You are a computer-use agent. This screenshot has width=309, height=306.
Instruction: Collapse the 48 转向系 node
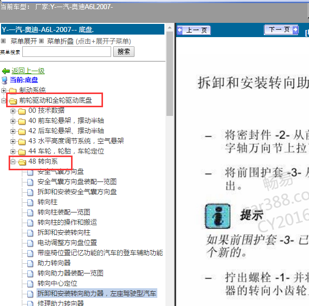point(13,162)
